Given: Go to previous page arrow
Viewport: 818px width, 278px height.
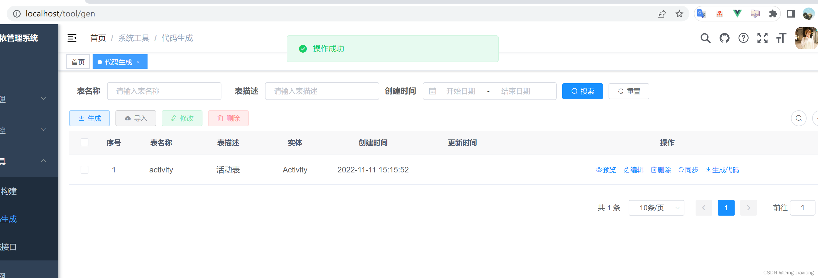Looking at the screenshot, I should 704,208.
